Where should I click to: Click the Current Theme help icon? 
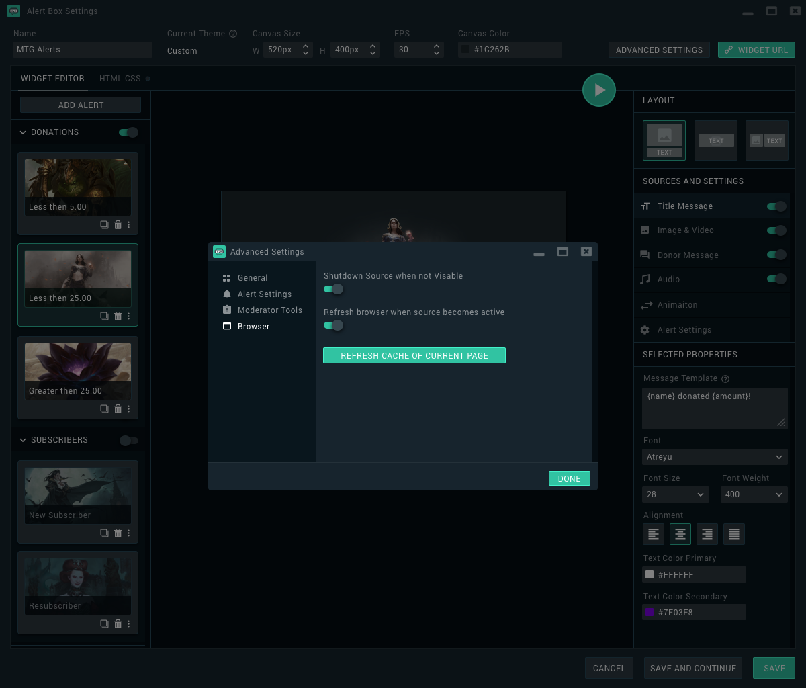click(233, 34)
